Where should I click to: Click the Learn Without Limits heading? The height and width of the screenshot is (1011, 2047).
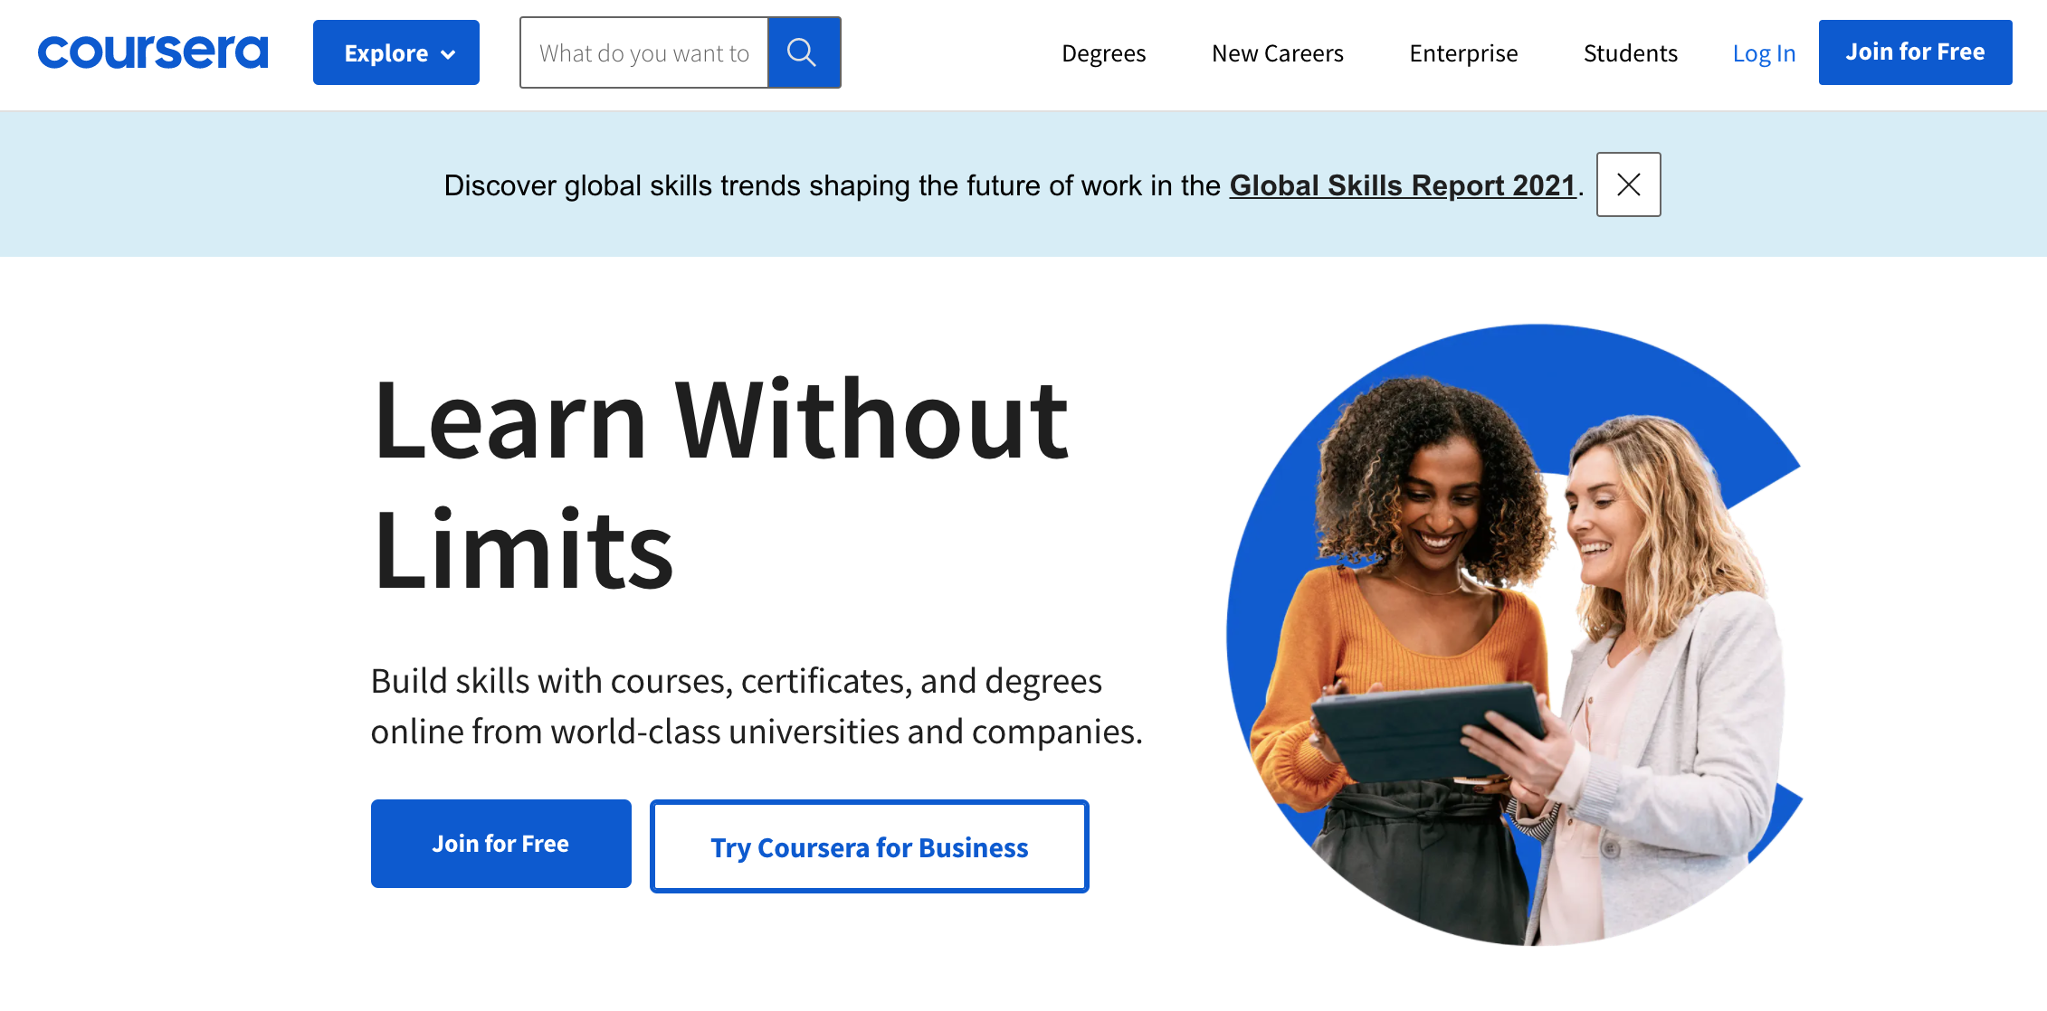(719, 484)
